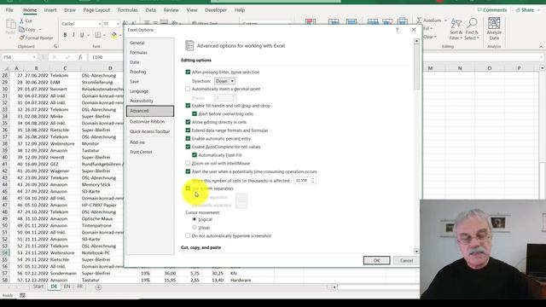Toggle Bold formatting in ribbon
546x307 pixels.
tap(65, 35)
